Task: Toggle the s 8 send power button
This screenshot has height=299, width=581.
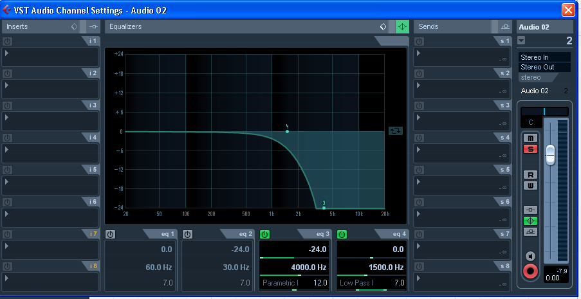Action: click(419, 266)
